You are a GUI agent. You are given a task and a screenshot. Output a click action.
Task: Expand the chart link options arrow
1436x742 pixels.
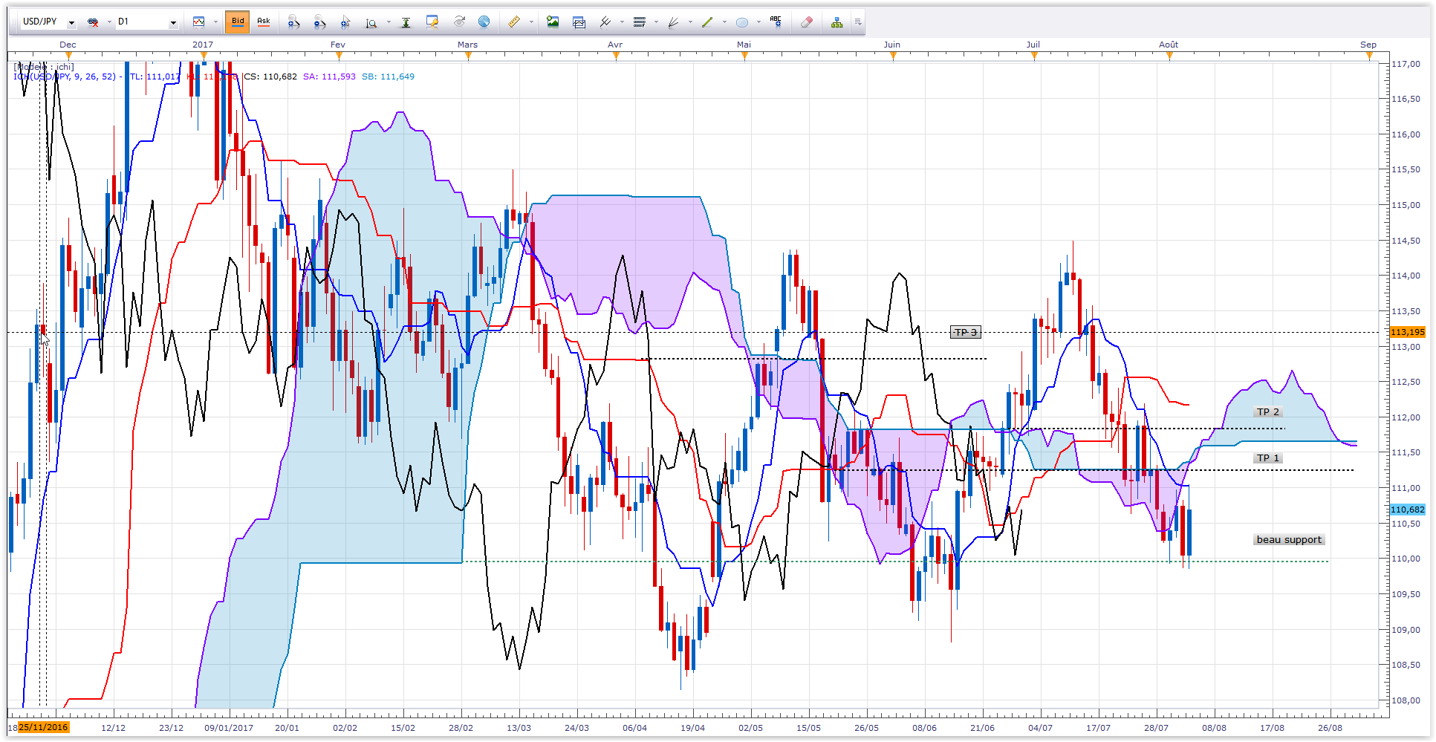pyautogui.click(x=109, y=22)
